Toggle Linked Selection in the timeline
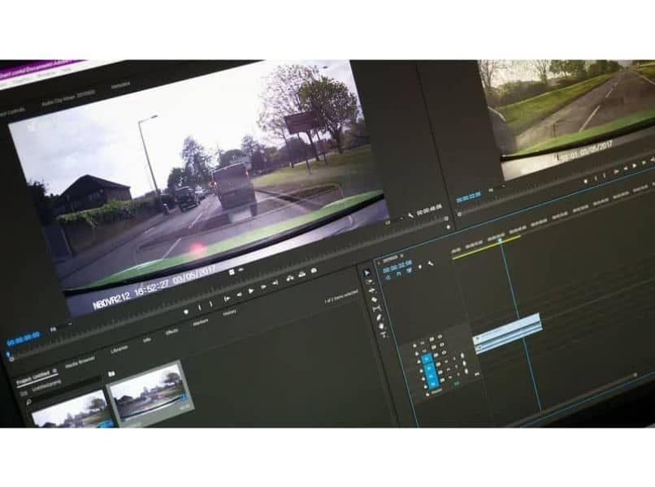 [410, 270]
